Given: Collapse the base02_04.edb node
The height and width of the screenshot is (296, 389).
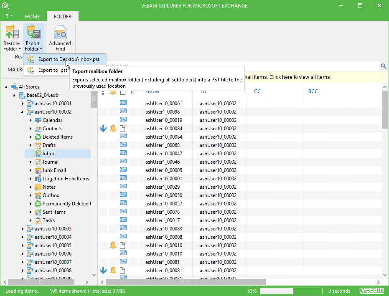Looking at the screenshot, I should click(x=14, y=96).
